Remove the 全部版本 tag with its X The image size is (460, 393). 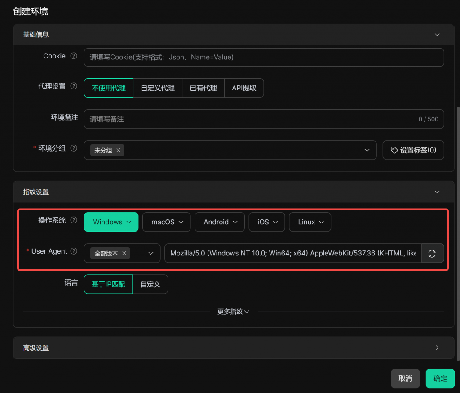click(124, 253)
